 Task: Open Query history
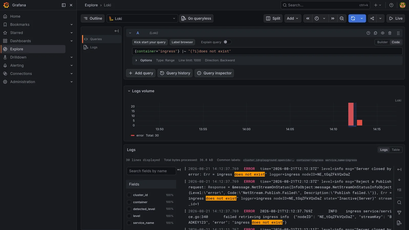pyautogui.click(x=175, y=73)
